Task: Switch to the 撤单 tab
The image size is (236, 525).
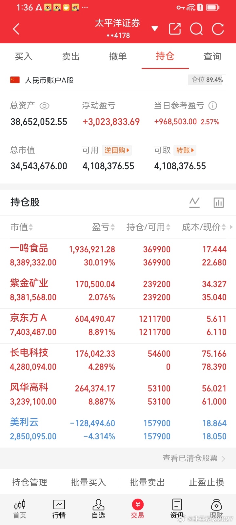Action: [x=118, y=56]
